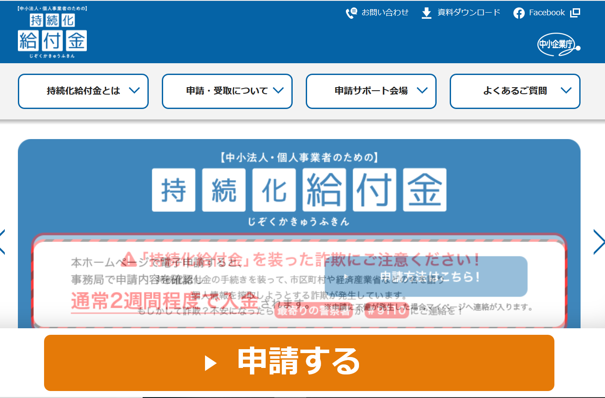The image size is (605, 398).
Task: Expand the よくあるご質問 chevron
Action: point(566,91)
